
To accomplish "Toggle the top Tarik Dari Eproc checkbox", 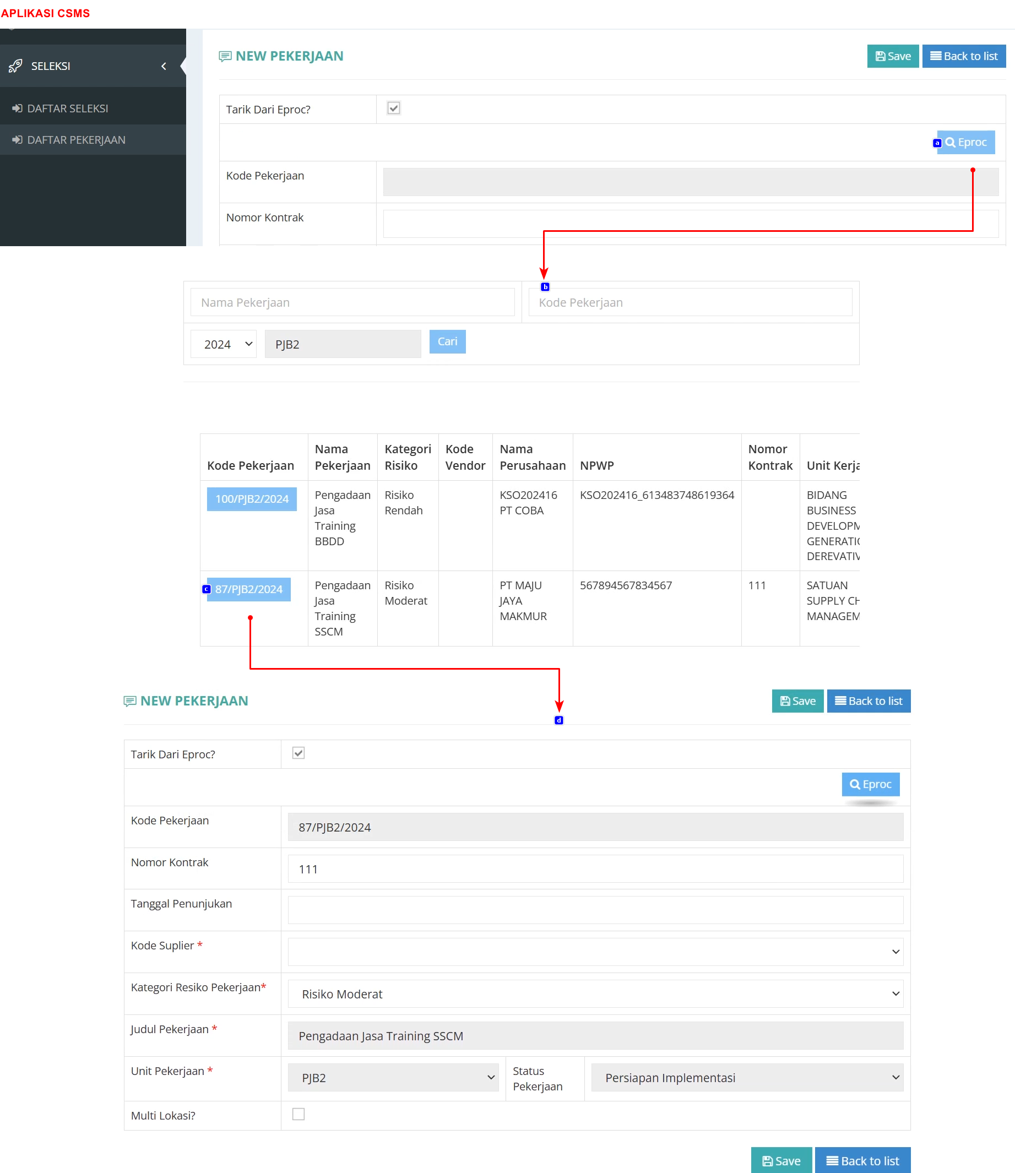I will point(394,108).
